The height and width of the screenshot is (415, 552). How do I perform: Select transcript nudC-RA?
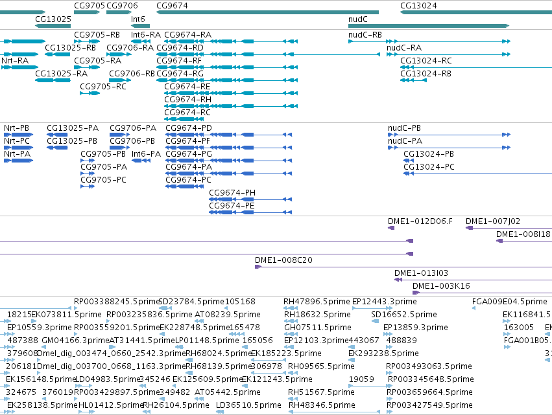pos(404,48)
